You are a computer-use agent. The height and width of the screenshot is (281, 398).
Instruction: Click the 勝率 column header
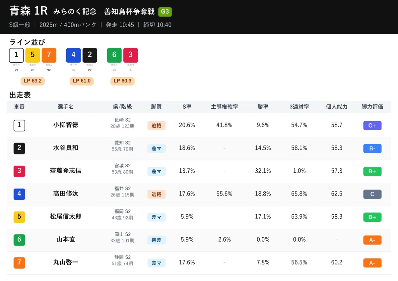(263, 107)
